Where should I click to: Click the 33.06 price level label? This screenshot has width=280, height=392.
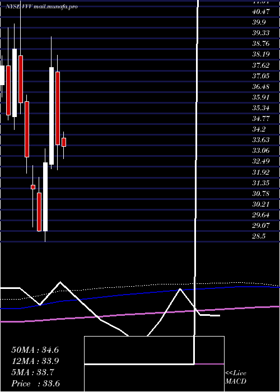(261, 151)
